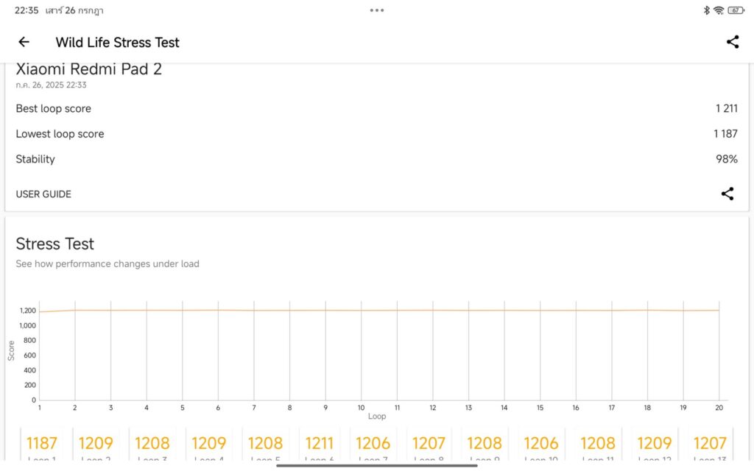Click the "800" tick on the Score axis

29,340
